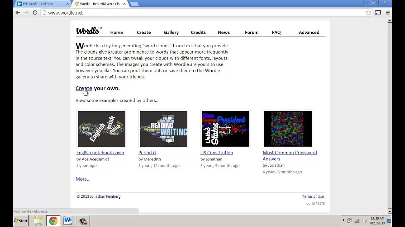Click the network signal tray icon

(x=357, y=221)
